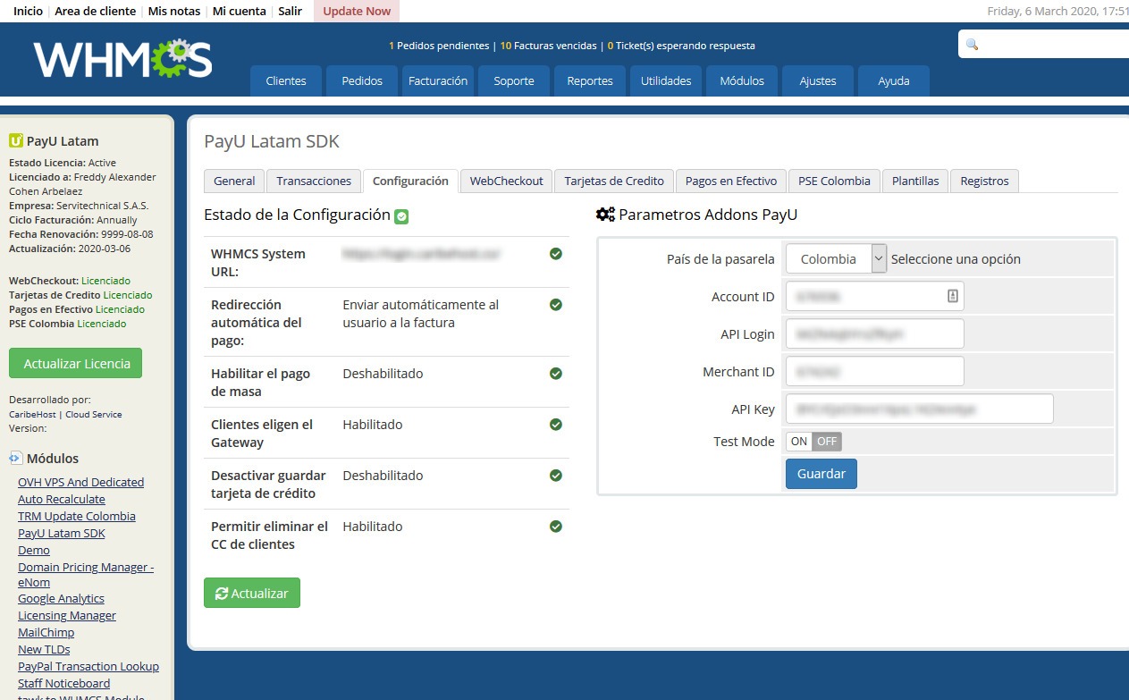
Task: Open the Reportes menu
Action: 590,80
